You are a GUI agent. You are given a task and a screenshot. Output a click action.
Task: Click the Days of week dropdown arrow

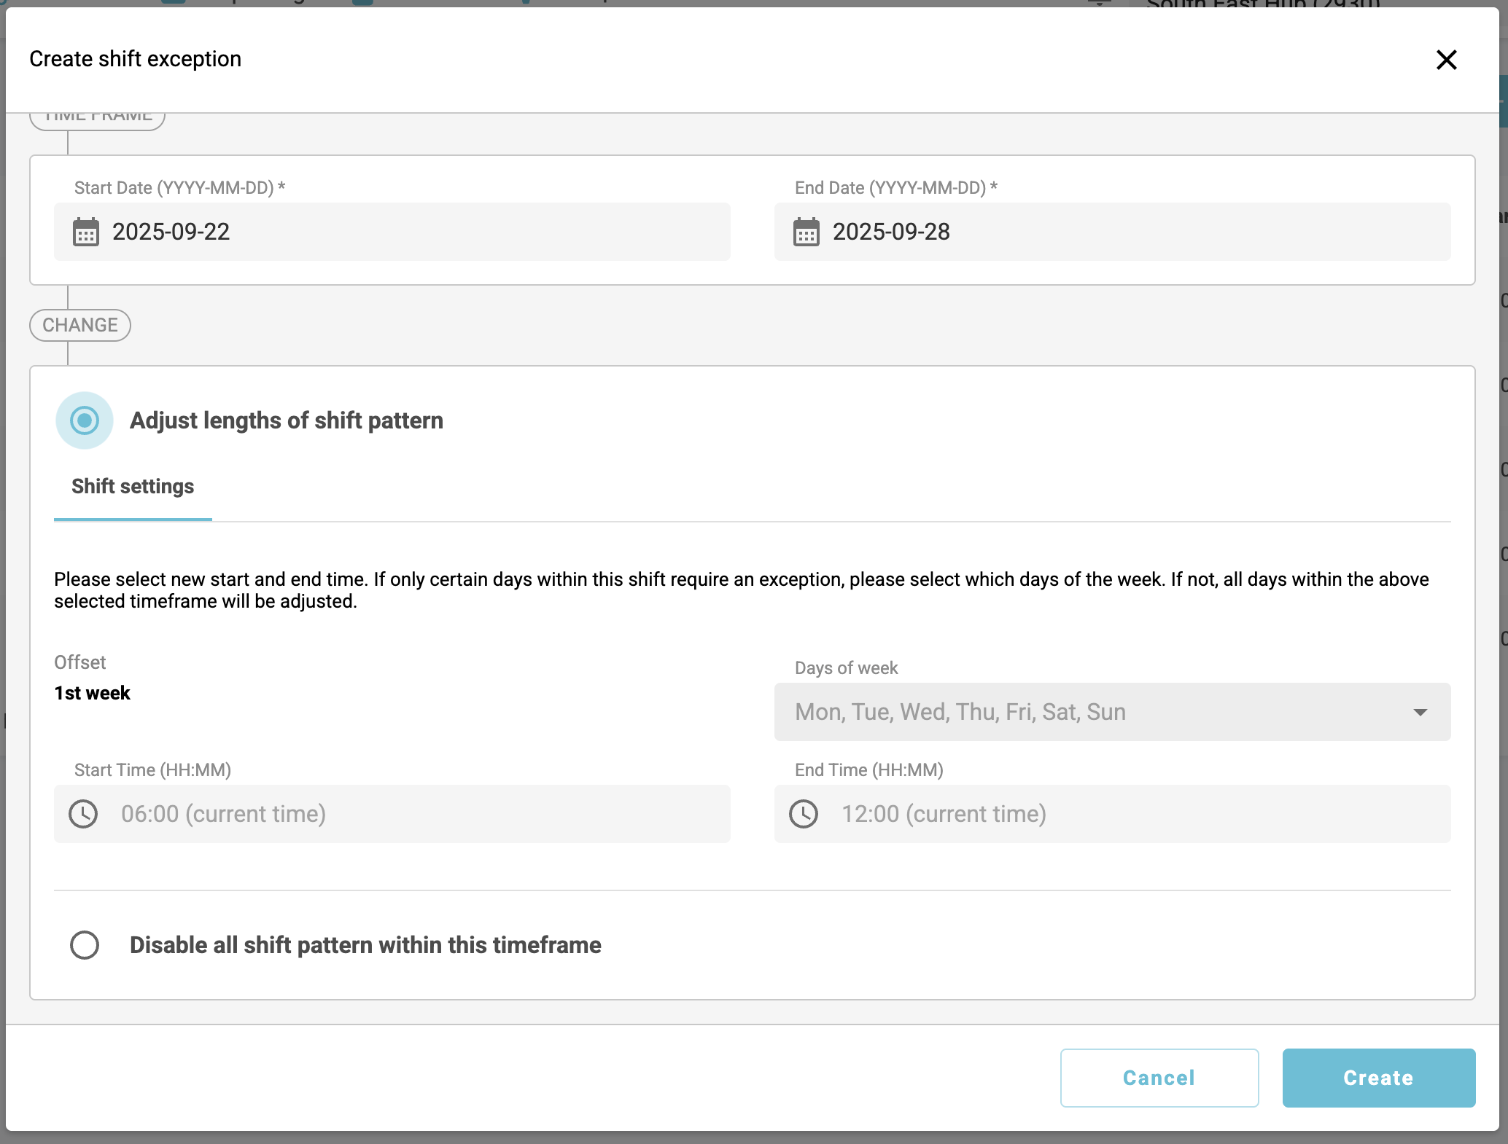1420,712
